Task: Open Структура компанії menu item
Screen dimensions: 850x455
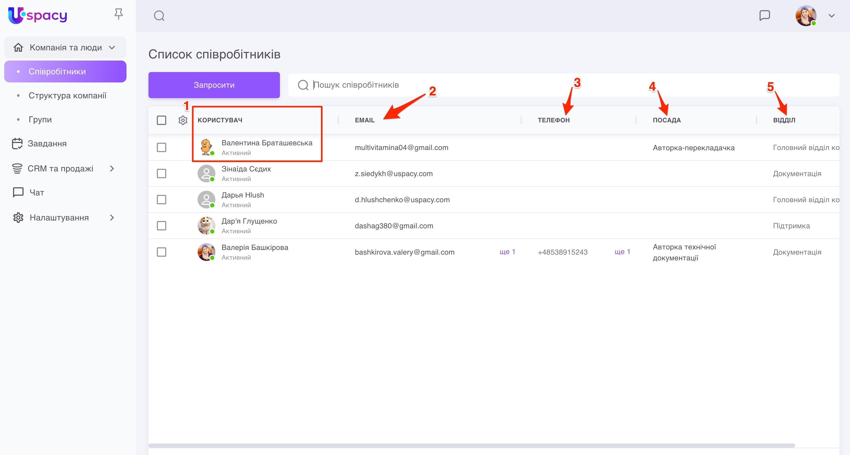Action: (67, 95)
